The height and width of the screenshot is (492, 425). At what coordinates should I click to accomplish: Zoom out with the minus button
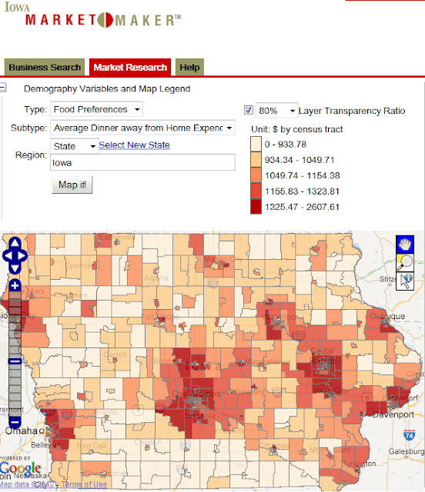pos(15,422)
